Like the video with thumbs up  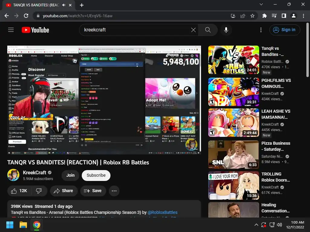tap(19, 191)
